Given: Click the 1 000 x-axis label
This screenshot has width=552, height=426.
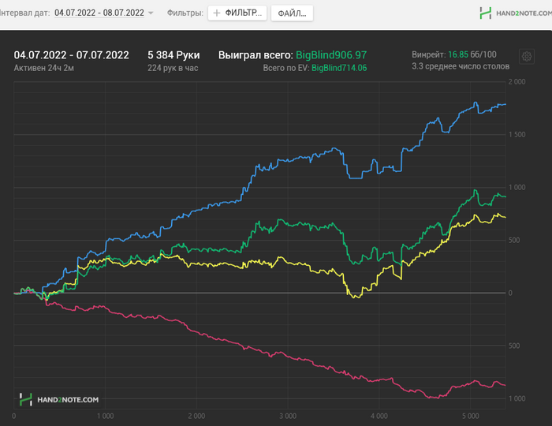Looking at the screenshot, I should tap(105, 417).
